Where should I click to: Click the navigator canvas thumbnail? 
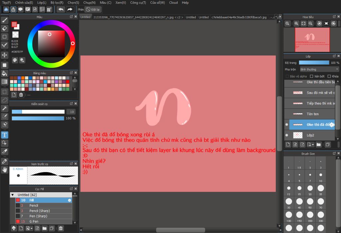312,40
